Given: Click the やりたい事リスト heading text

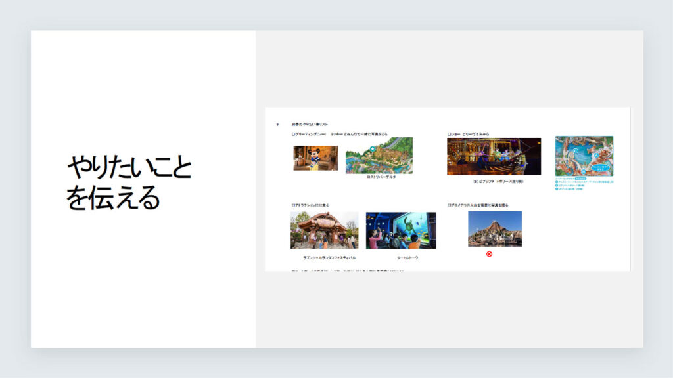Looking at the screenshot, I should [x=310, y=124].
